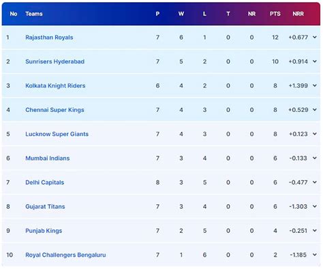Expand Lucknow Super Giants row chevron
Screen dimensions: 323x269
coord(315,134)
